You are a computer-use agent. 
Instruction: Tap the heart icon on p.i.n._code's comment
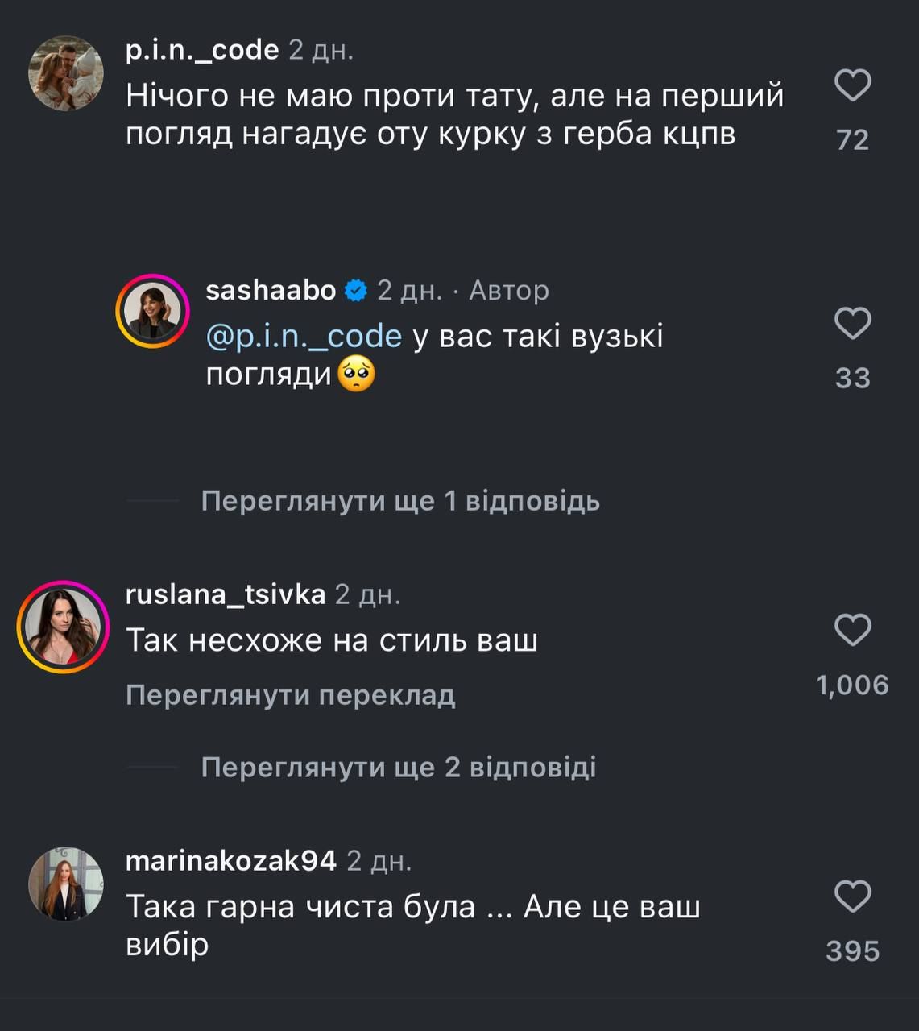point(855,85)
